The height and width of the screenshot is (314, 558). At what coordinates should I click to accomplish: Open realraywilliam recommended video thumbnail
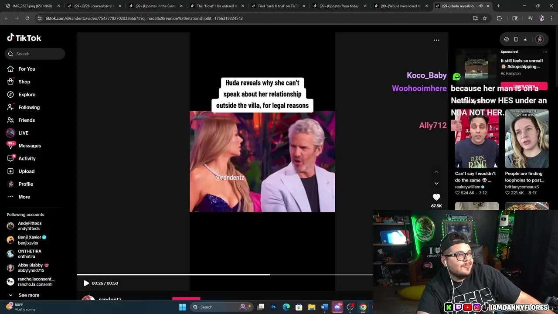coord(477,139)
